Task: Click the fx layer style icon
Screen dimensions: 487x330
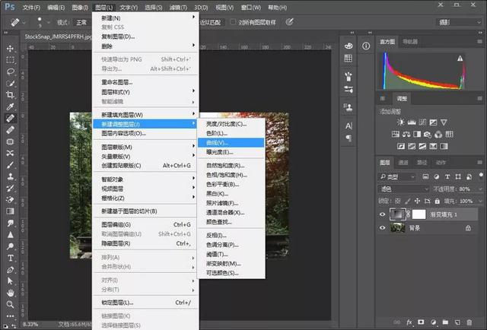Action: coord(409,322)
